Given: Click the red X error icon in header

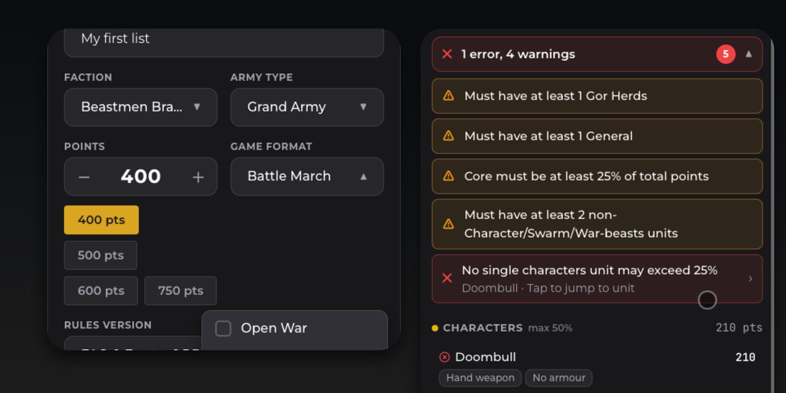Looking at the screenshot, I should tap(447, 54).
